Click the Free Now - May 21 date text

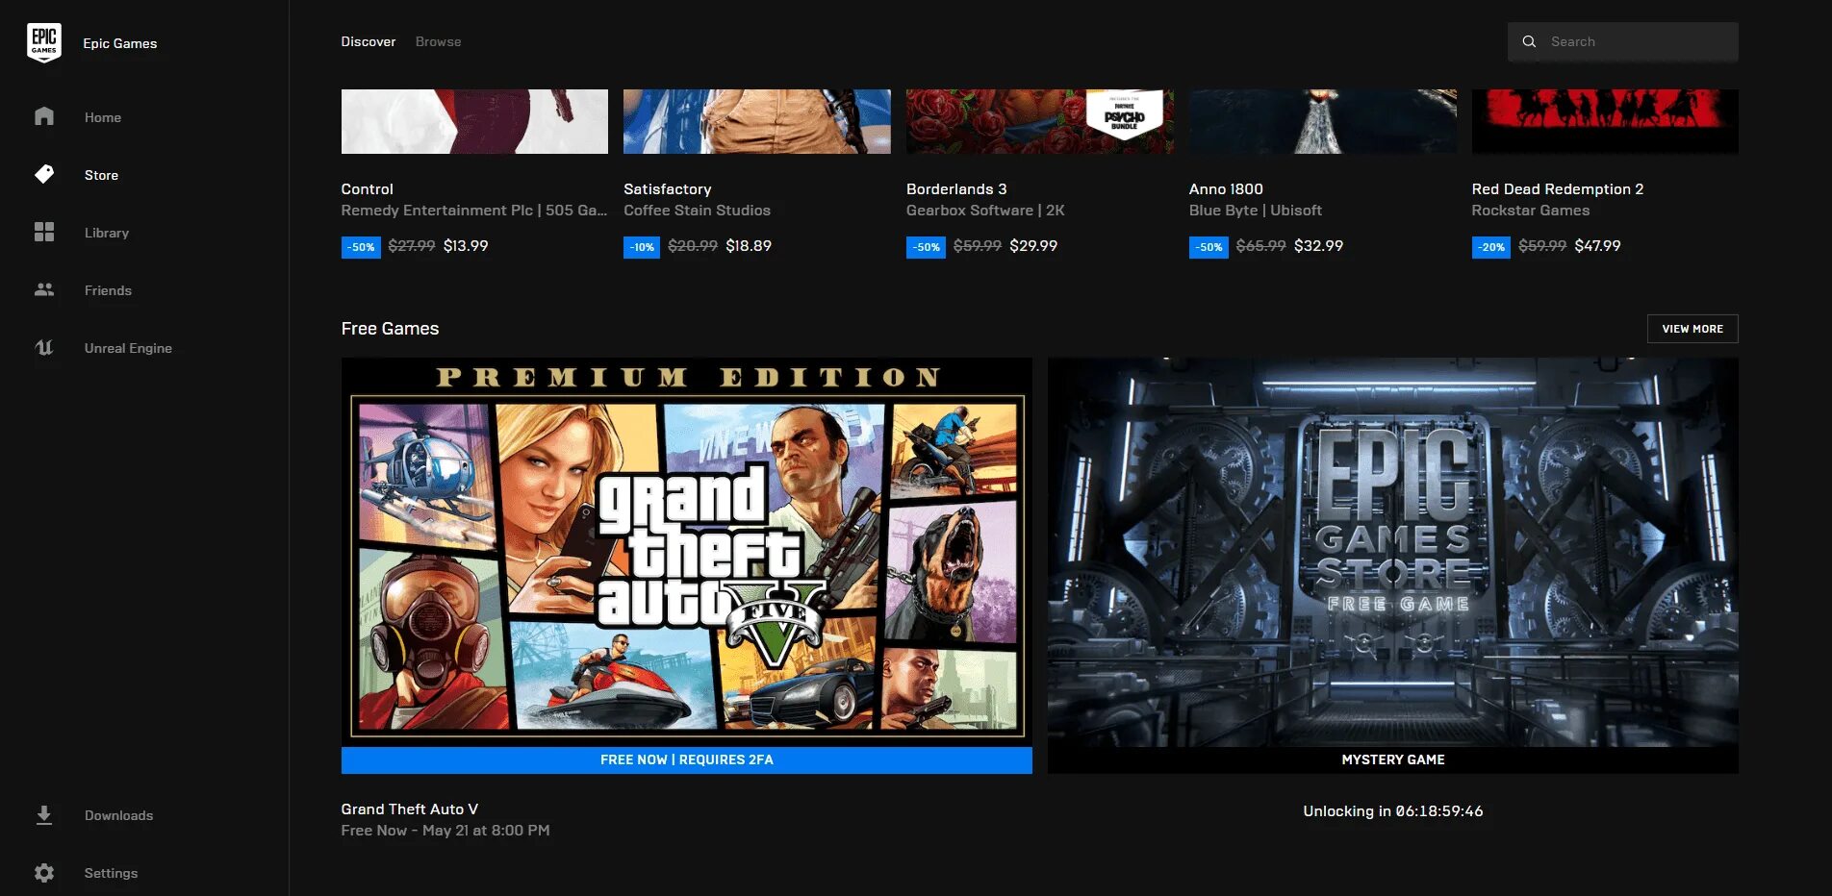tap(445, 830)
